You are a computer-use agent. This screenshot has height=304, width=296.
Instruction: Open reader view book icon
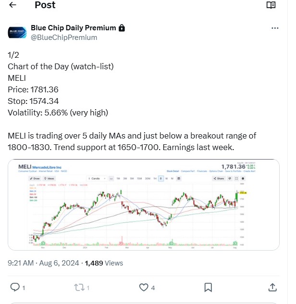point(271,5)
